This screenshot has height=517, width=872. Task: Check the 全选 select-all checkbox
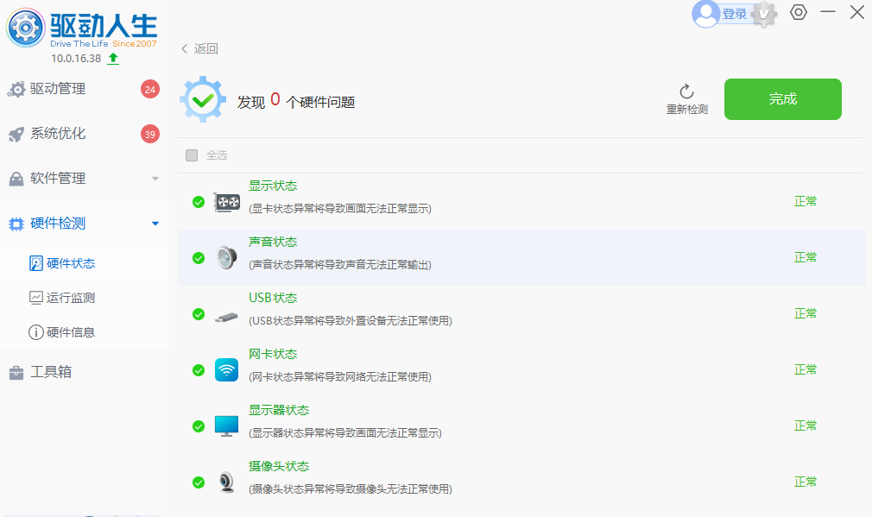[x=191, y=154]
